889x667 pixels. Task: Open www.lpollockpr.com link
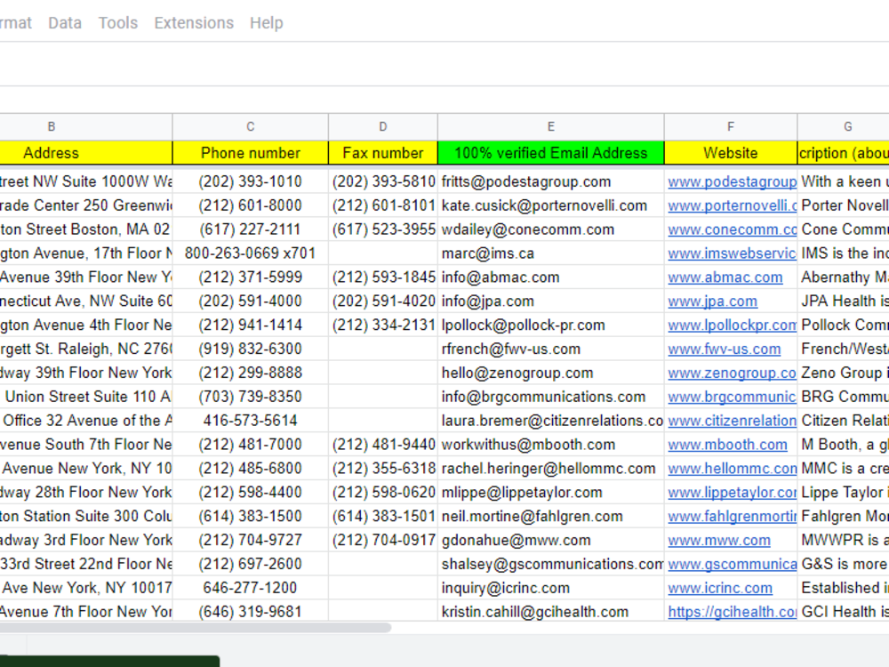pos(732,325)
